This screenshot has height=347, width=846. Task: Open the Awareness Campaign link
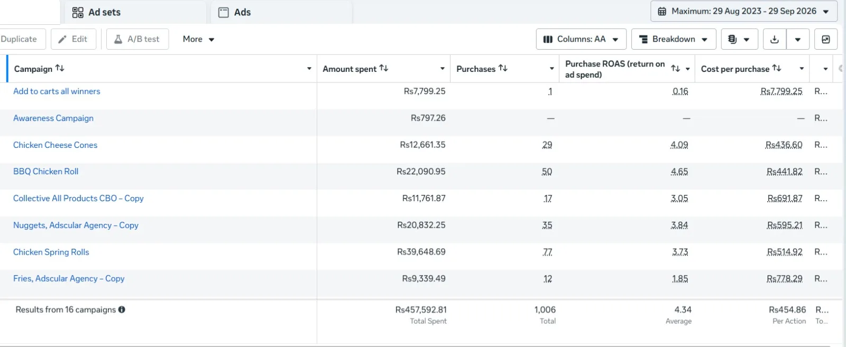click(53, 118)
